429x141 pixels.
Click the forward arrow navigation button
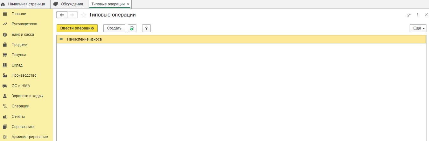[x=72, y=15]
